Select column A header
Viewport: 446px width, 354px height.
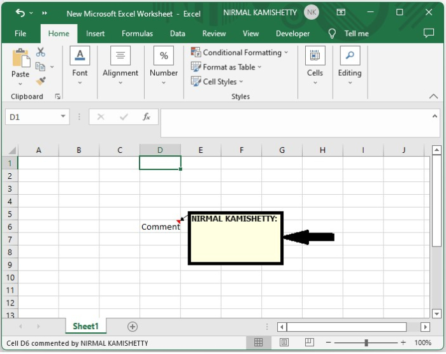point(38,150)
